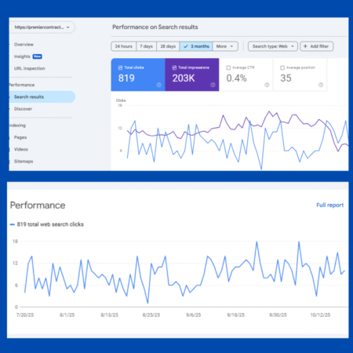This screenshot has height=353, width=353.
Task: Click the help icon on Average CTR card
Action: 267,85
